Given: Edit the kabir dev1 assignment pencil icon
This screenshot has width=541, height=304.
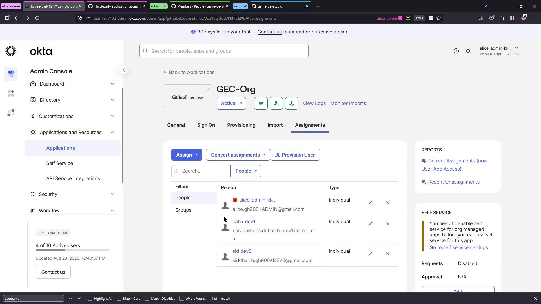Looking at the screenshot, I should pyautogui.click(x=370, y=224).
